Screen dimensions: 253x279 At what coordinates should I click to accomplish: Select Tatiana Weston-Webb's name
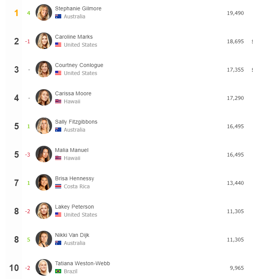pos(82,263)
